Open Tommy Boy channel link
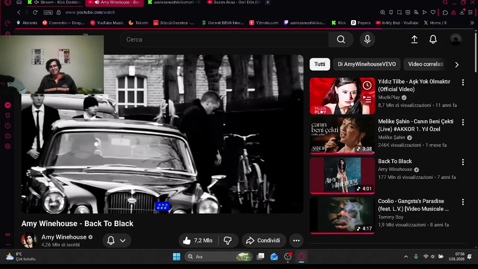 (x=391, y=217)
